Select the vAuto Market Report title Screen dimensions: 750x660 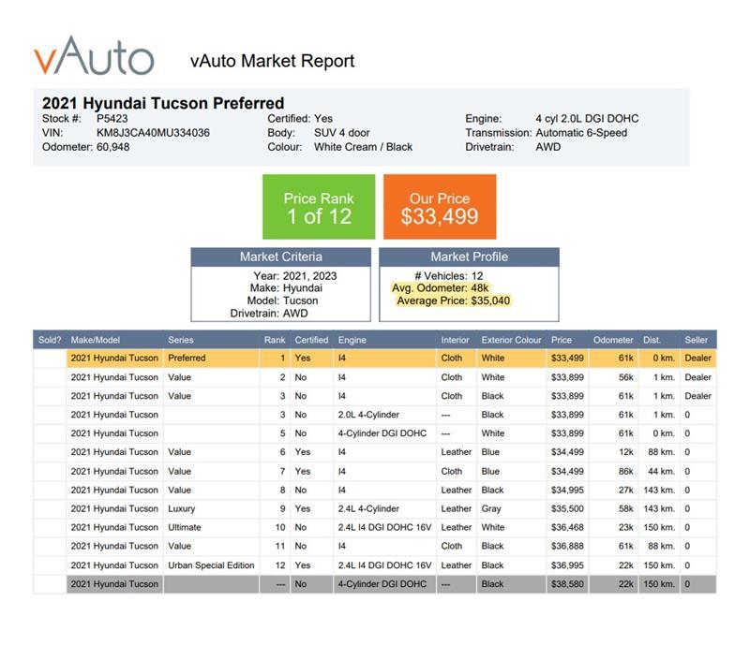[272, 61]
